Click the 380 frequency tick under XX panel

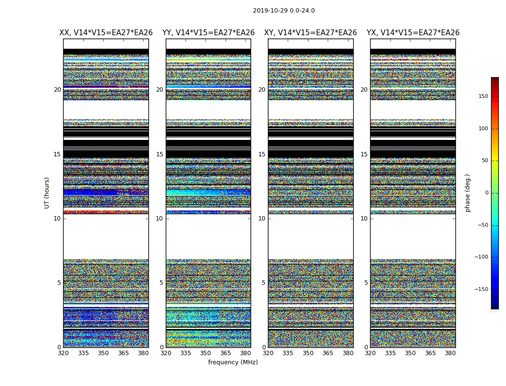click(143, 353)
